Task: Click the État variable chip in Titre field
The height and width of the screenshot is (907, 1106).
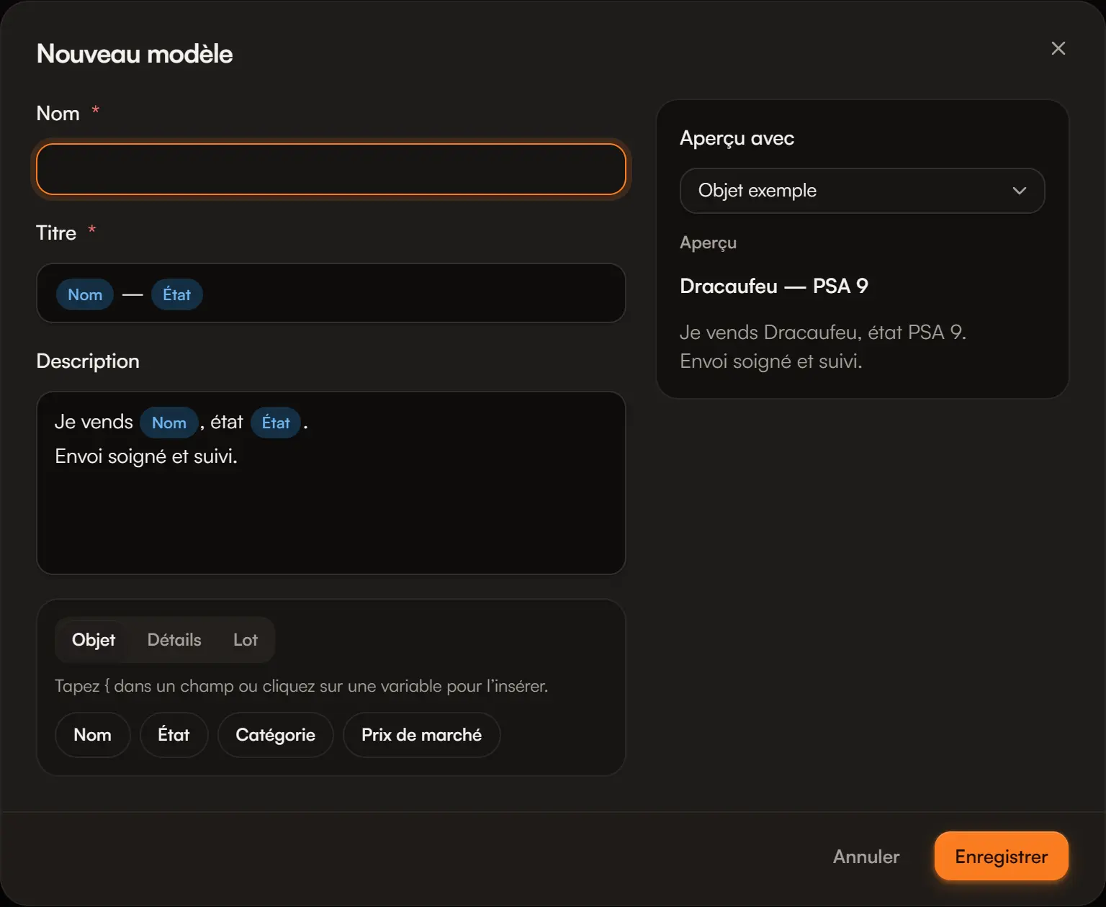Action: 177,294
